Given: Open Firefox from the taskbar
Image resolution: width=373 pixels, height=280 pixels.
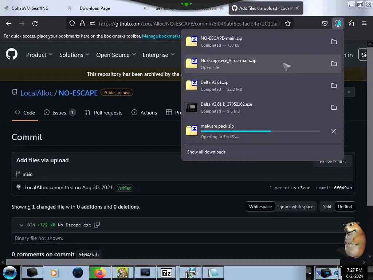Looking at the screenshot, I should click(x=100, y=273).
